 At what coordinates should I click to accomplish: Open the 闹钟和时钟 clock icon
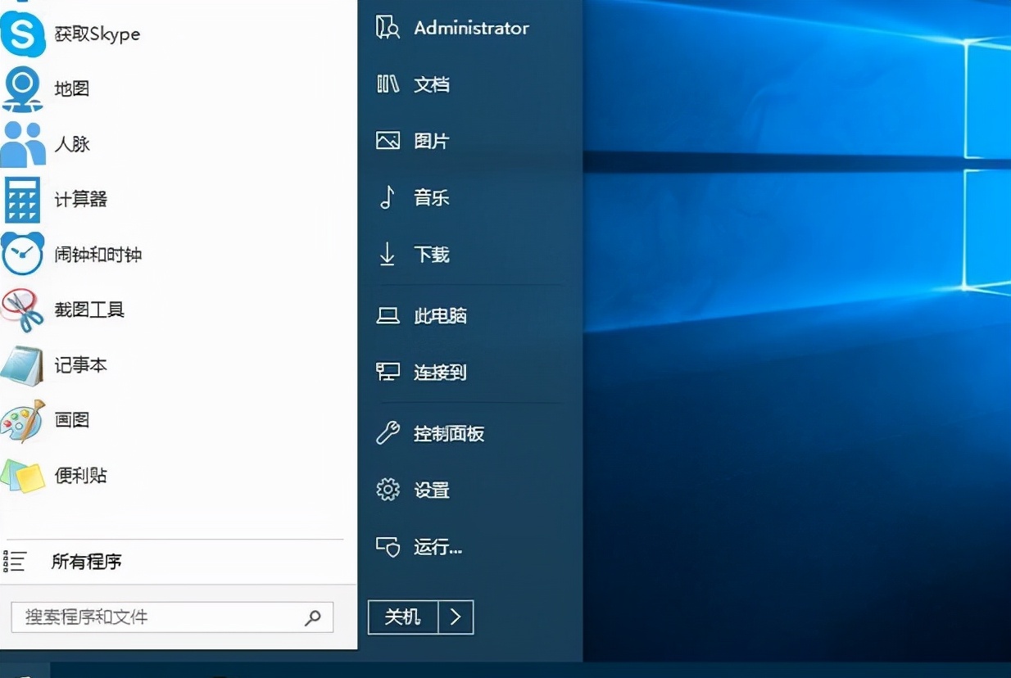23,255
